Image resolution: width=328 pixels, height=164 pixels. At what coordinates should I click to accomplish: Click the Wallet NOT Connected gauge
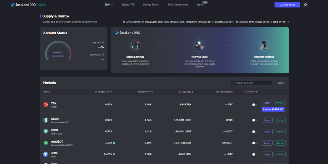[58, 51]
